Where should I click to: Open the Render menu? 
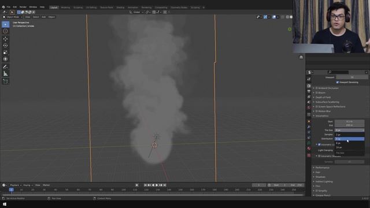click(x=23, y=7)
